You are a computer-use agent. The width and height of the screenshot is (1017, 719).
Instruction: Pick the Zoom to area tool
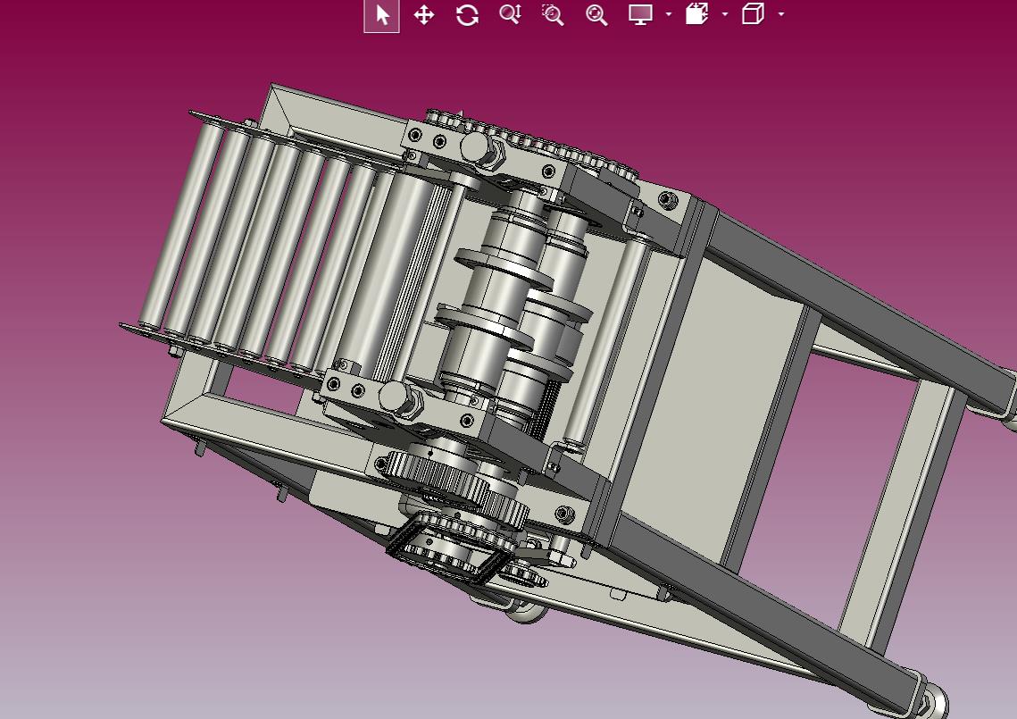(x=554, y=15)
